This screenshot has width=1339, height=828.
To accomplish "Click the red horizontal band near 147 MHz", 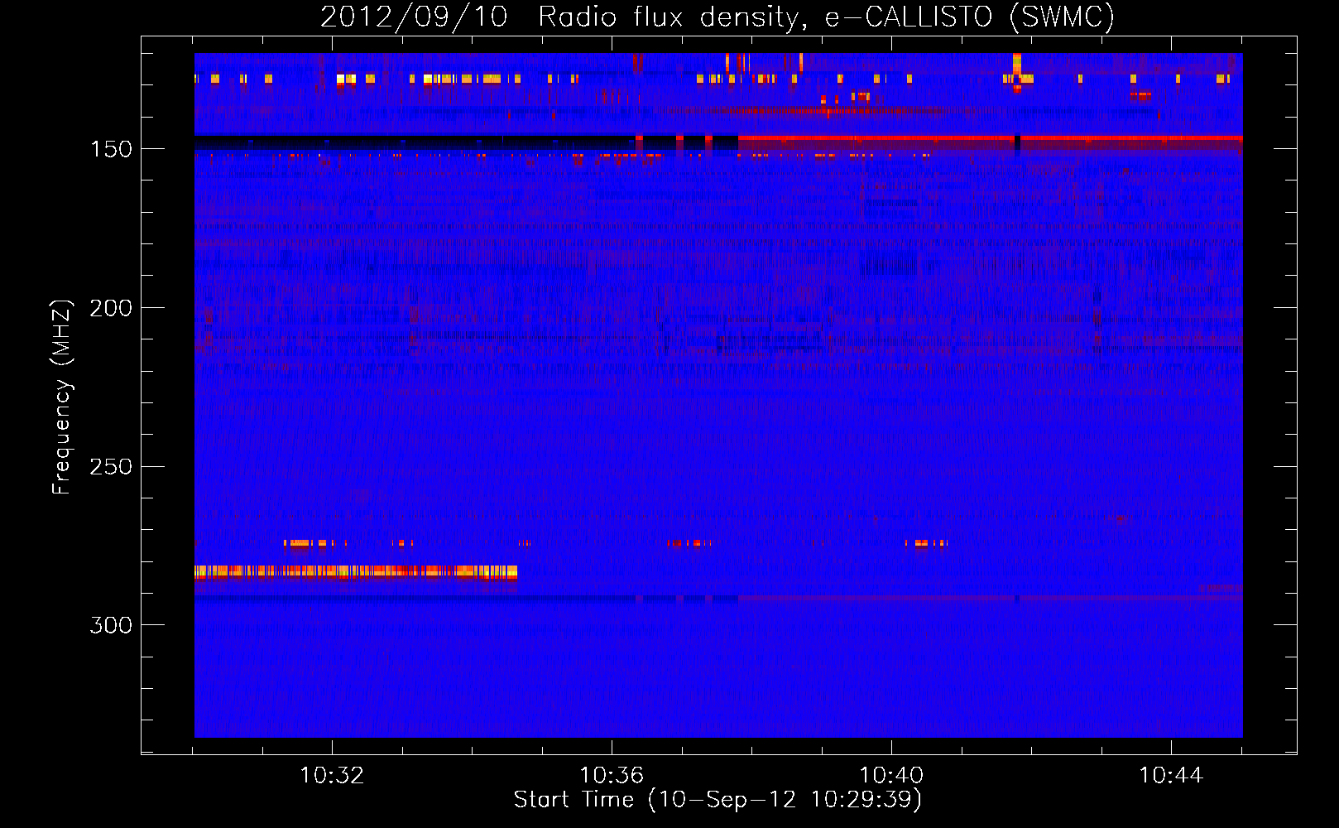I will [x=991, y=138].
